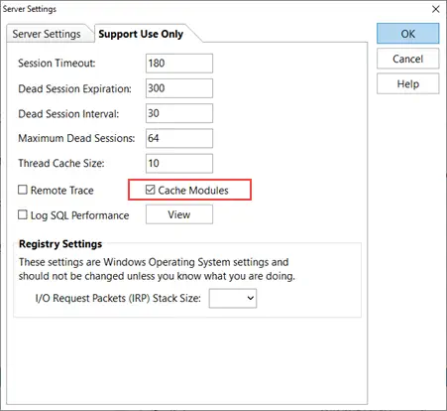
Task: Uncheck the Cache Modules checkbox
Action: tap(150, 190)
